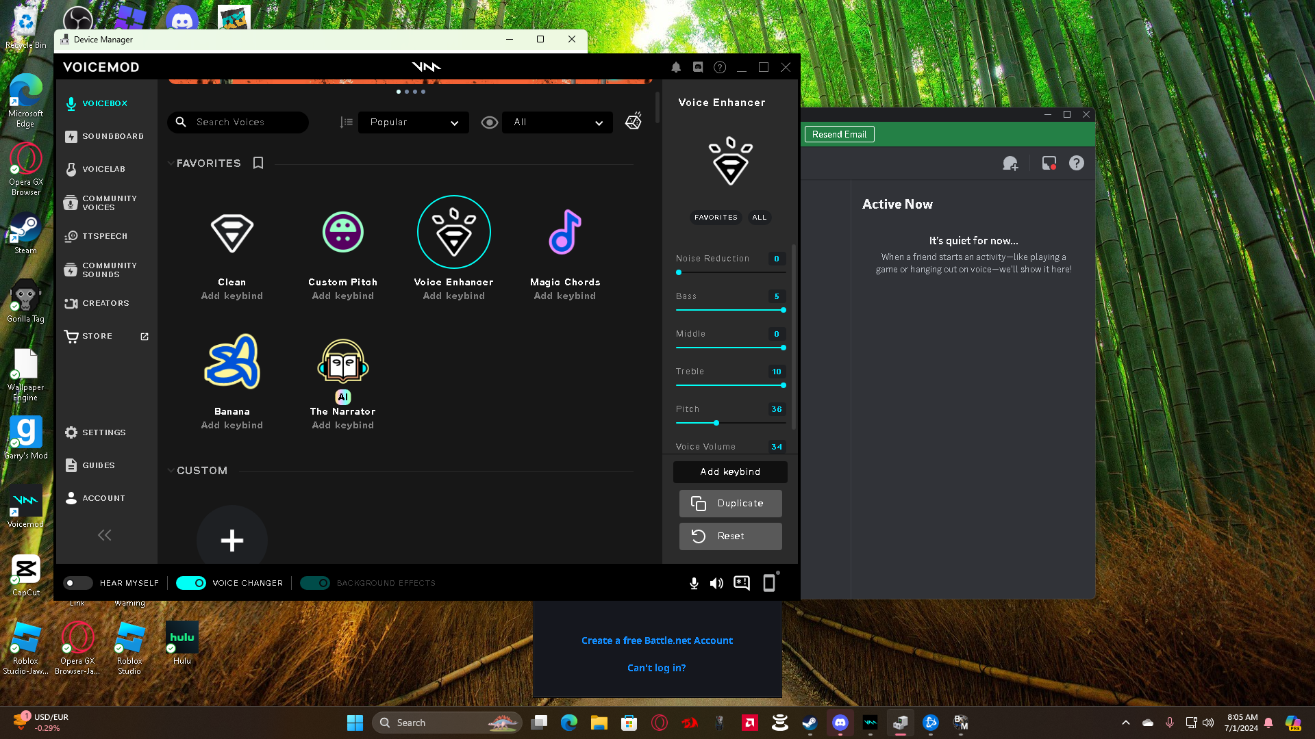The width and height of the screenshot is (1315, 739).
Task: Select the Favorites tab in Voice Enhancer panel
Action: (x=716, y=218)
